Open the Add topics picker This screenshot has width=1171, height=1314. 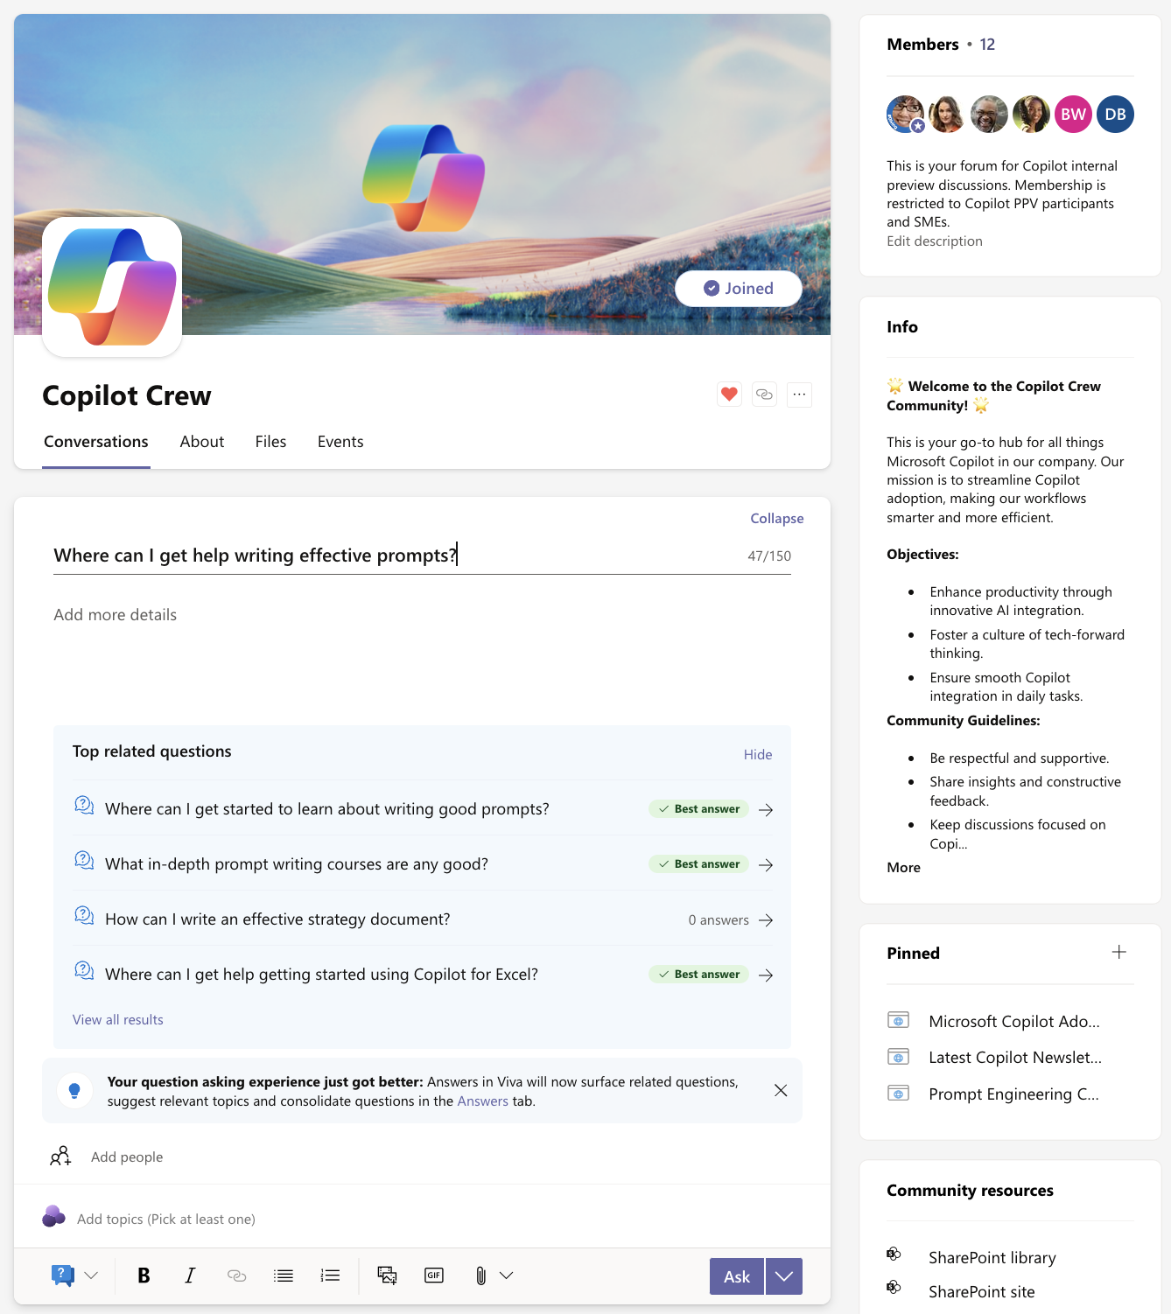(166, 1218)
